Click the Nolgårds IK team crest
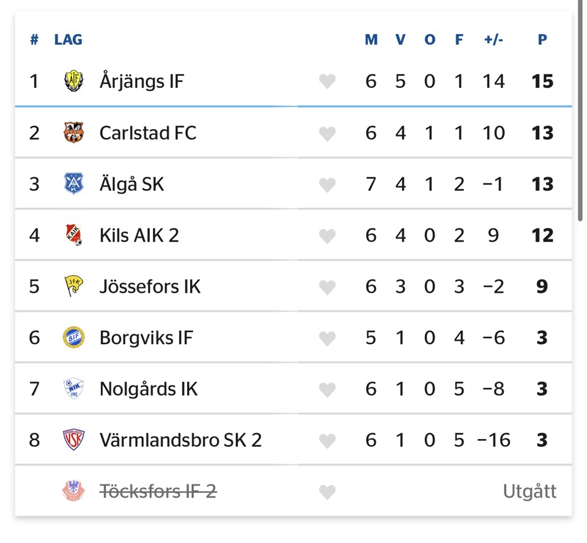The height and width of the screenshot is (543, 587). (x=73, y=388)
